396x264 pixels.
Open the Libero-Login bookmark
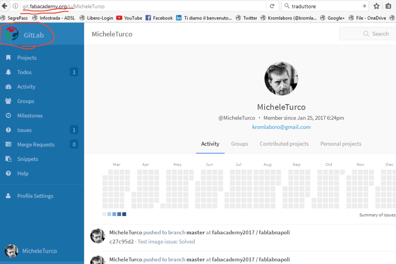(x=96, y=18)
